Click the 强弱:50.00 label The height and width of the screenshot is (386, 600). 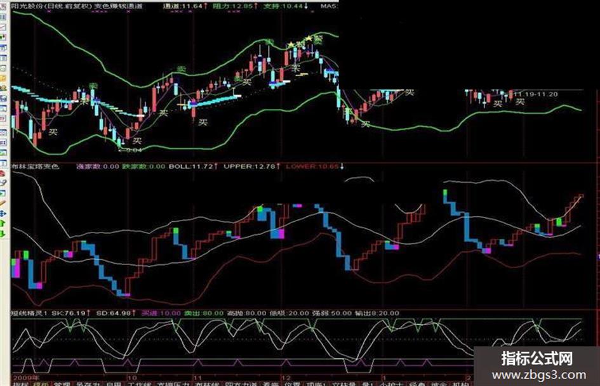tap(332, 313)
